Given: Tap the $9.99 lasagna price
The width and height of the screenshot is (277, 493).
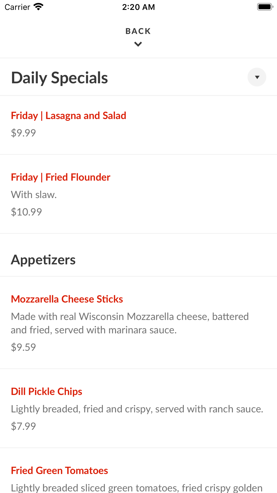Looking at the screenshot, I should pyautogui.click(x=23, y=133).
